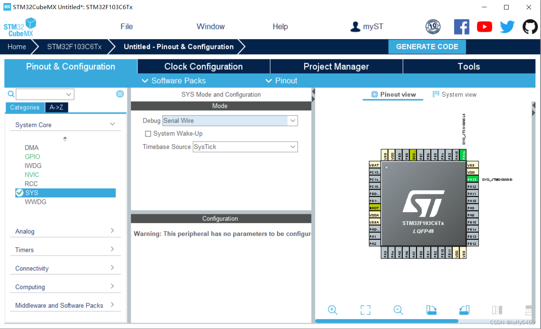Open the File menu
Viewport: 541px width, 329px height.
coord(126,27)
